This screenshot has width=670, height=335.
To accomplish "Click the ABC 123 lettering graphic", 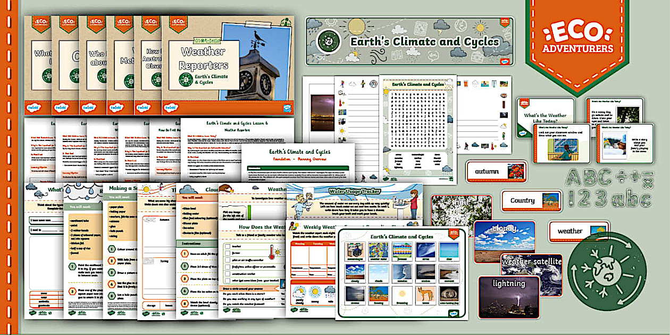I will [x=609, y=188].
